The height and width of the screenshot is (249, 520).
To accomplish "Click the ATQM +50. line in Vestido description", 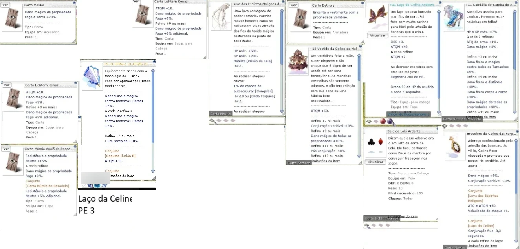I will [320, 111].
